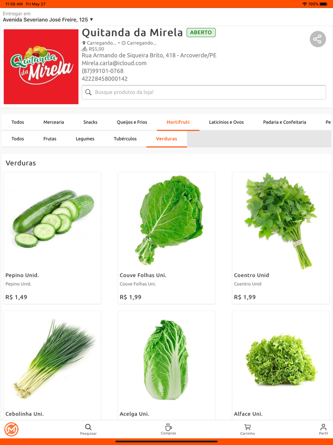Image resolution: width=333 pixels, height=445 pixels.
Task: Tap the bicycle delivery fee icon
Action: pyautogui.click(x=85, y=49)
